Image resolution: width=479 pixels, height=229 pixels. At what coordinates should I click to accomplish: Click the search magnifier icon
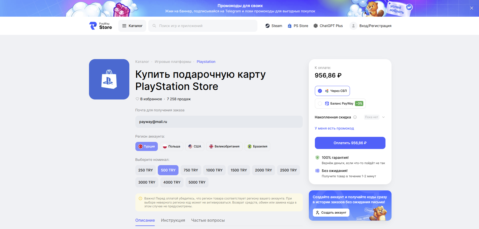[154, 26]
